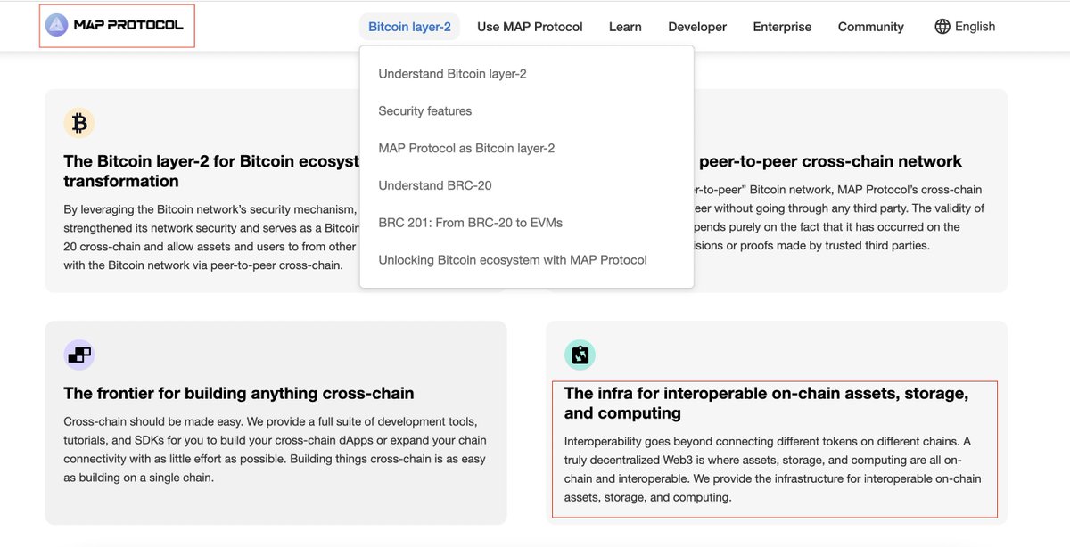The width and height of the screenshot is (1070, 547).
Task: Open the English language selector
Action: pos(965,27)
